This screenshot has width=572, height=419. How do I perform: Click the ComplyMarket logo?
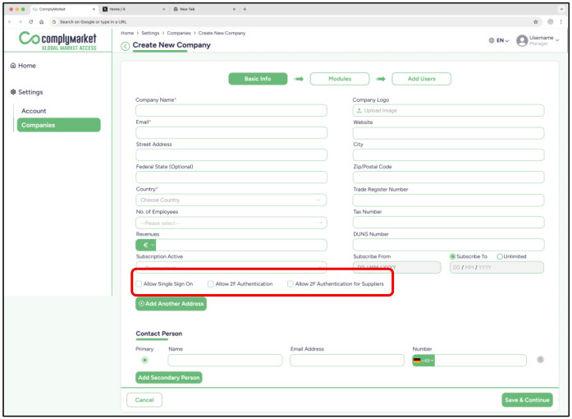pos(57,41)
